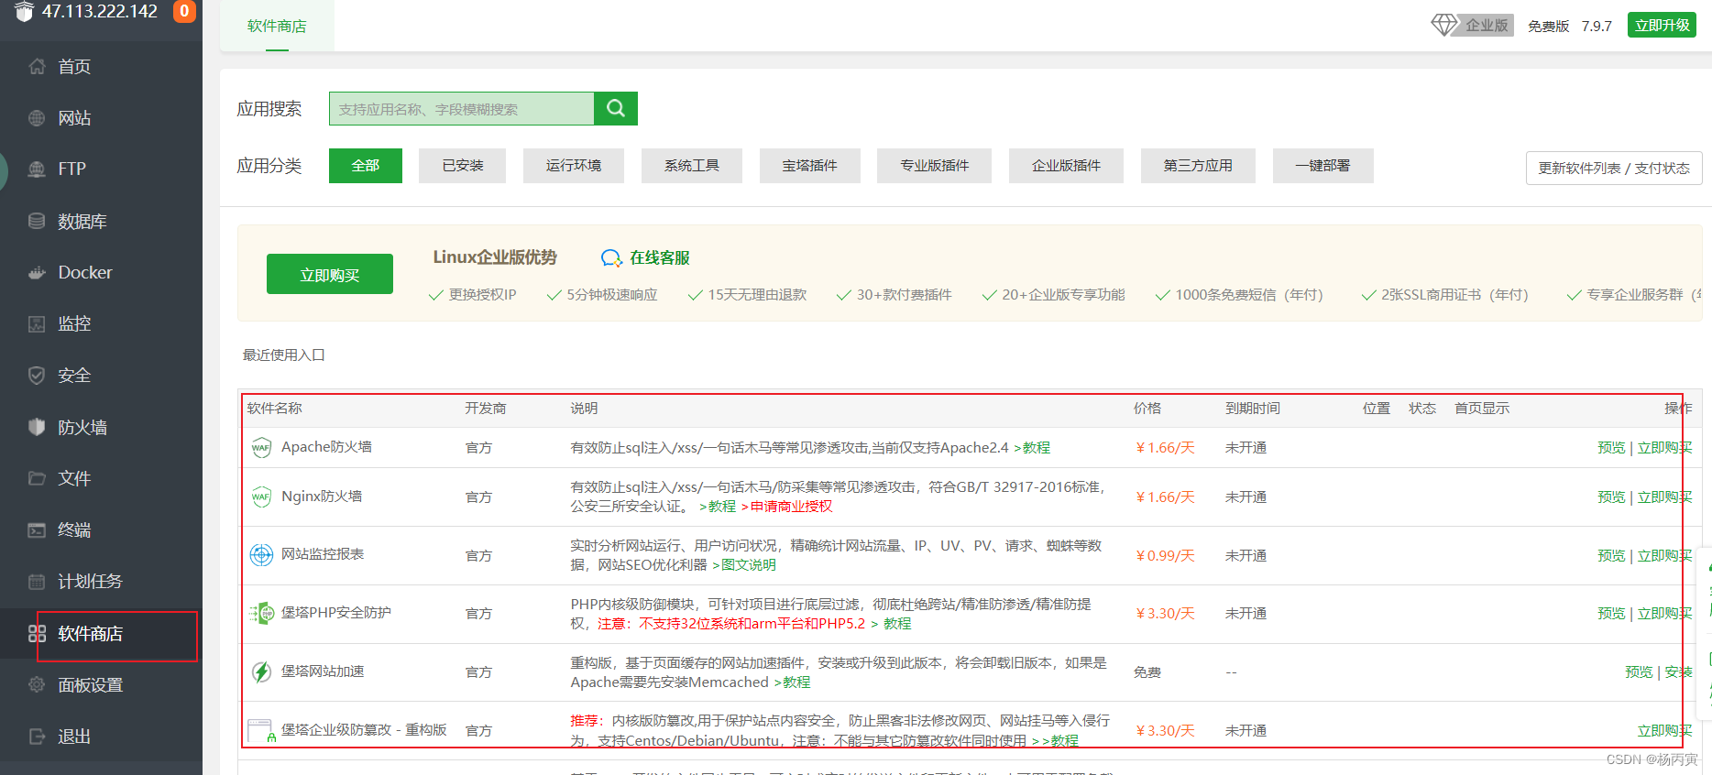Click 预览 for 堡塔PHP安全防护
1712x775 pixels.
coord(1611,613)
